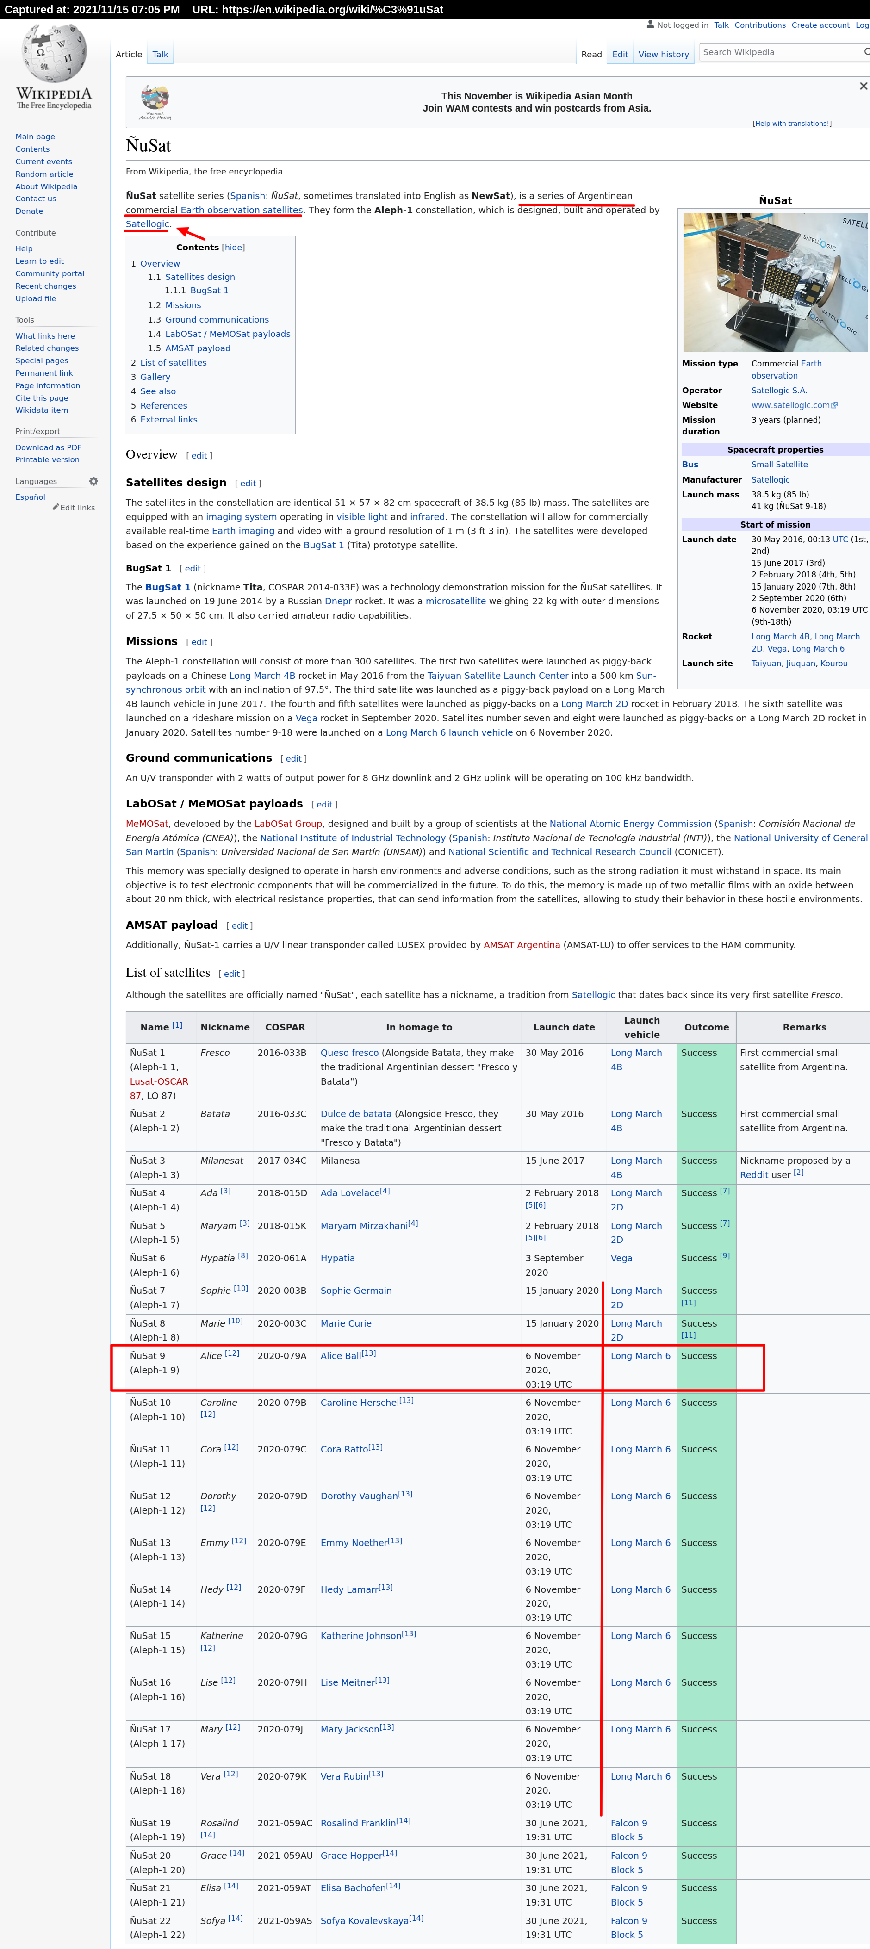The image size is (870, 1949).
Task: Open Falcon 9 Block 5 in ÑuSat 19 row
Action: click(629, 1830)
